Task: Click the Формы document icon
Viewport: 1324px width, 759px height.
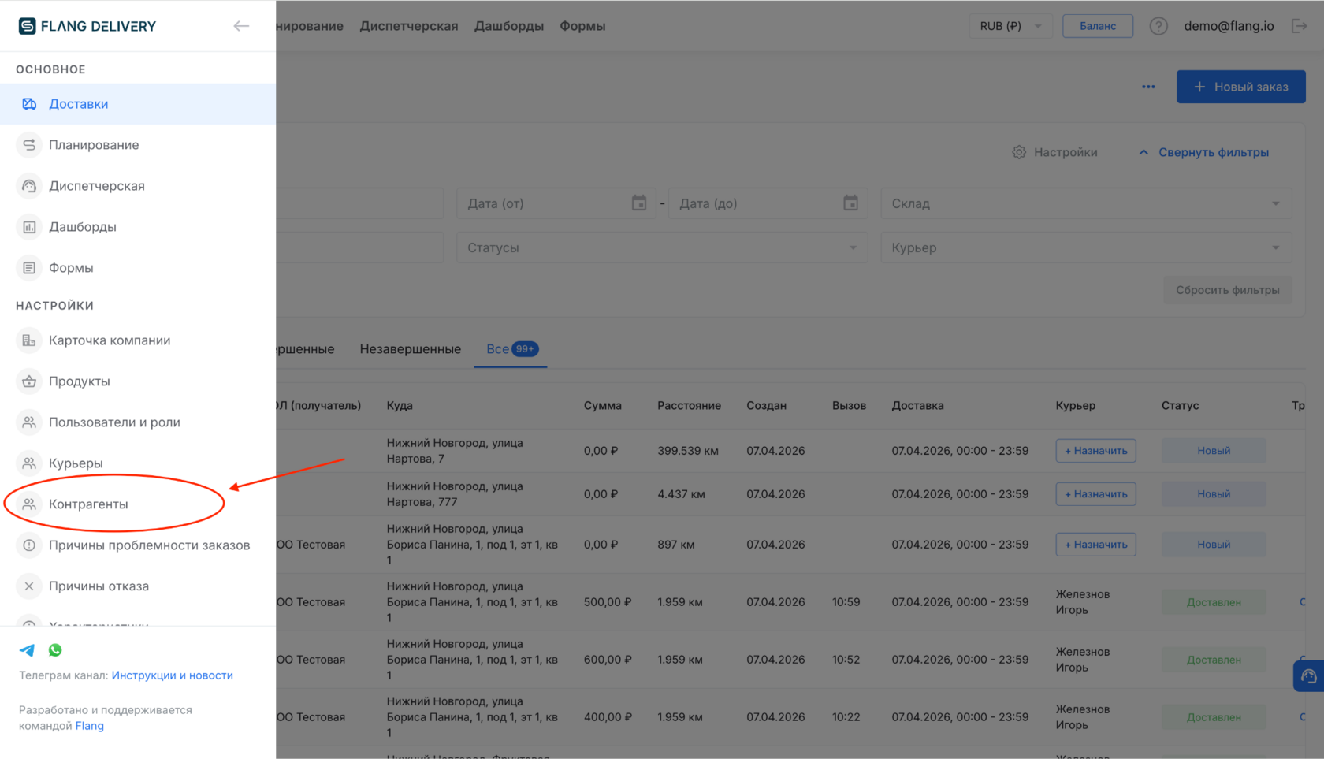Action: 29,268
